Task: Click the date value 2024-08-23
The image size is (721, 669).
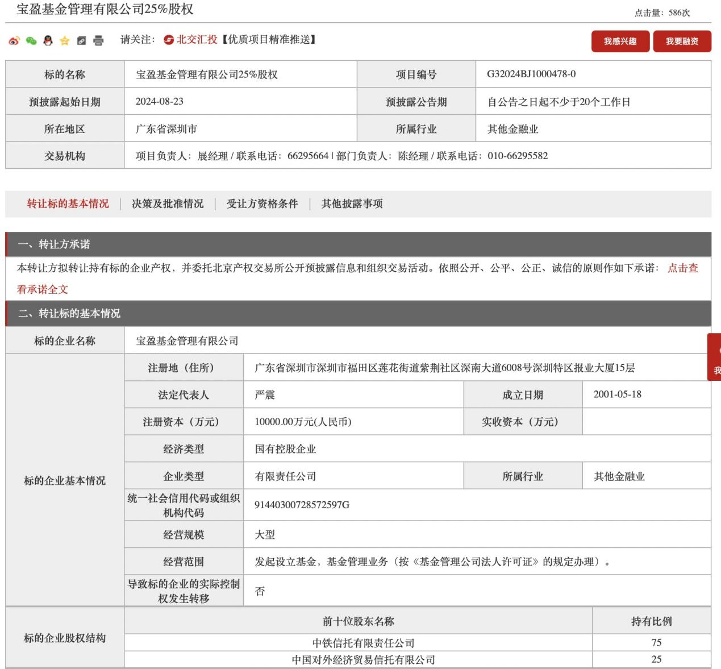Action: tap(160, 101)
